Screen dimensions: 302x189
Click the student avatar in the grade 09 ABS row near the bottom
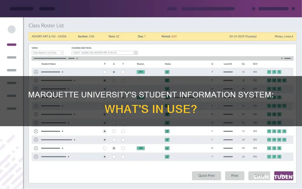coord(36,148)
